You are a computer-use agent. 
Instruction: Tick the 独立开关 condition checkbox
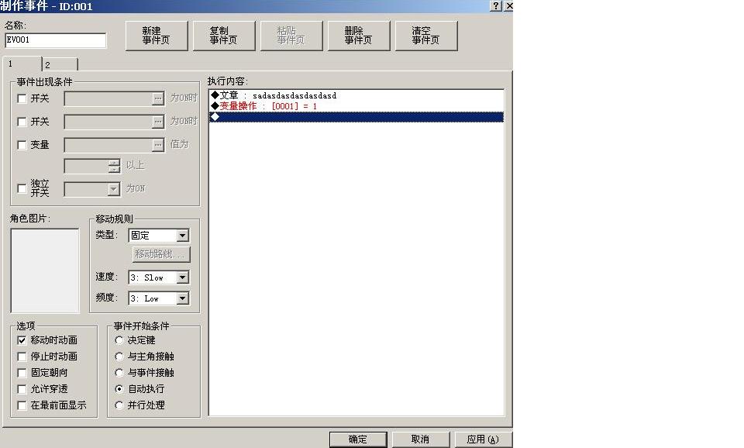tap(22, 188)
